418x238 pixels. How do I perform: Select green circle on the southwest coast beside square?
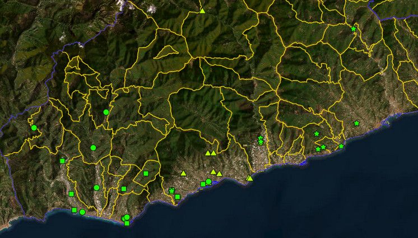82,212
